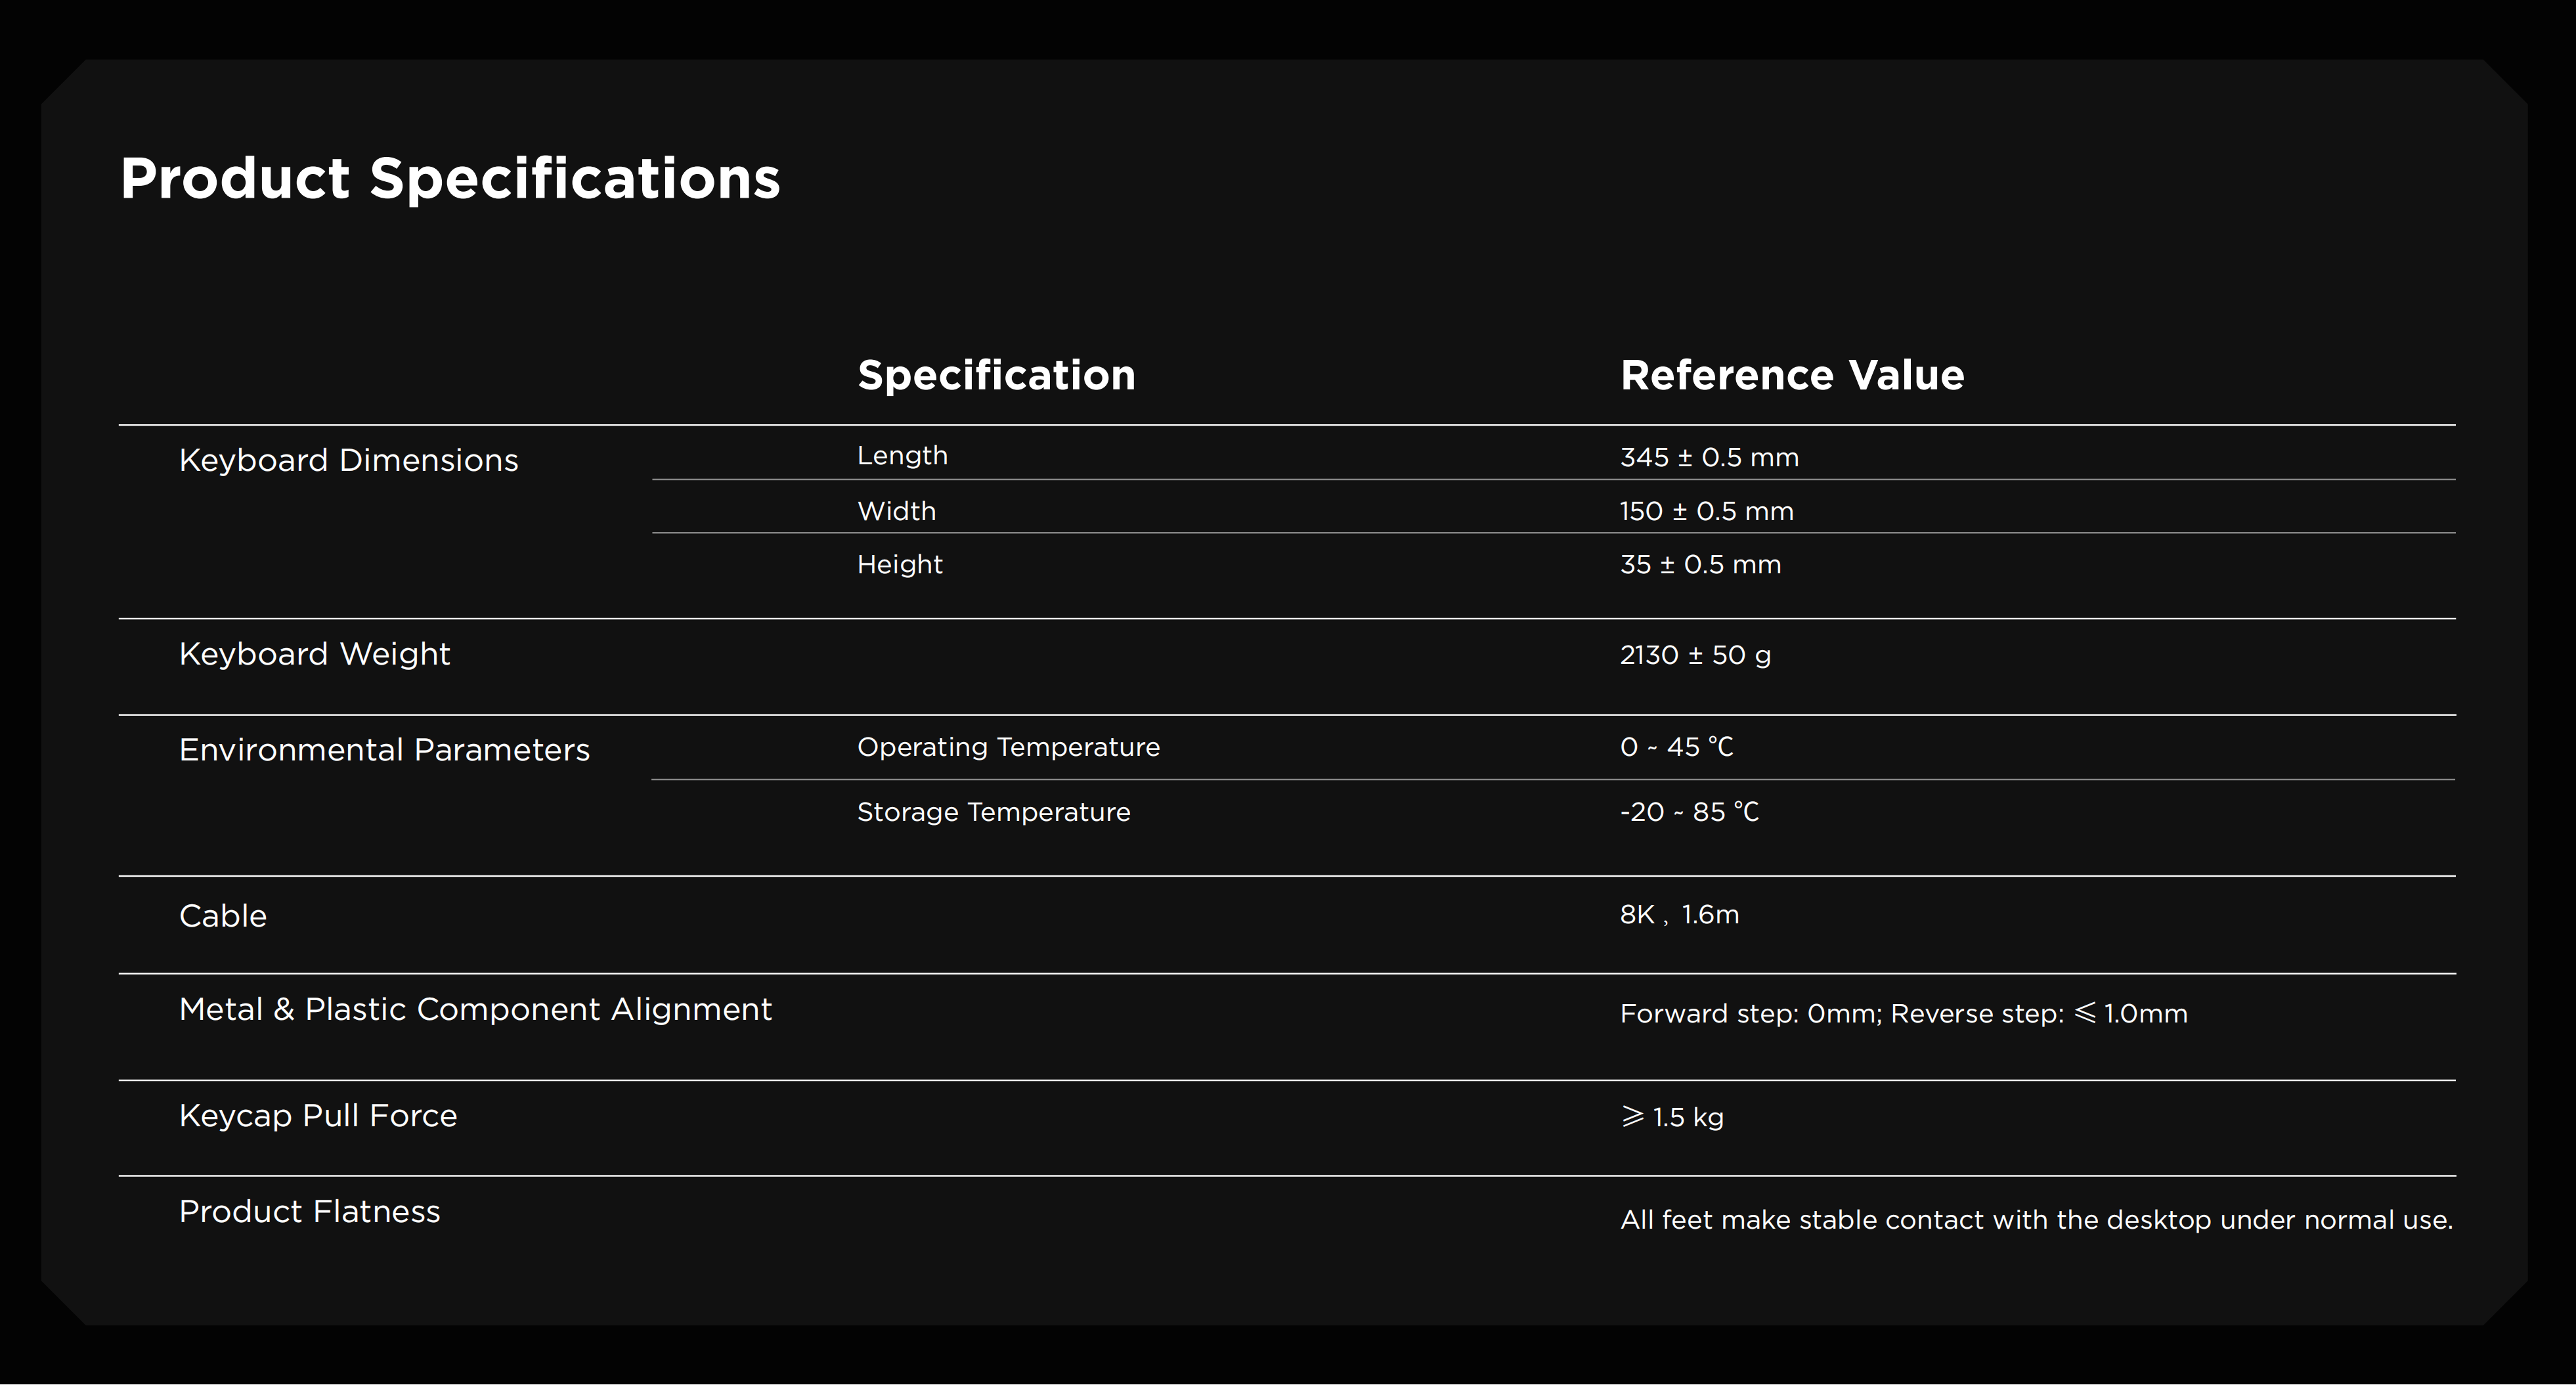Viewport: 2576px width, 1385px height.
Task: Click the Product Flatness row label
Action: pyautogui.click(x=309, y=1212)
